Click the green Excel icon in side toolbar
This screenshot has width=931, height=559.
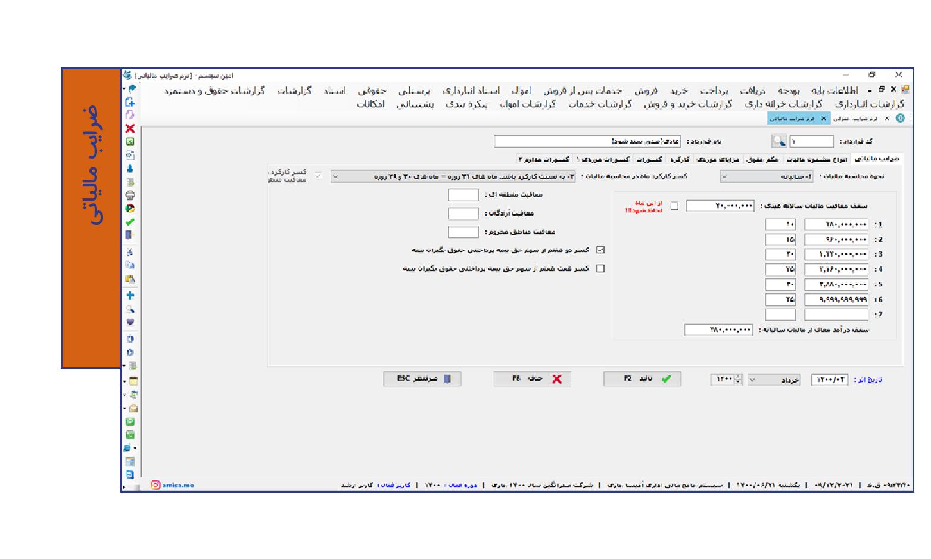(130, 142)
